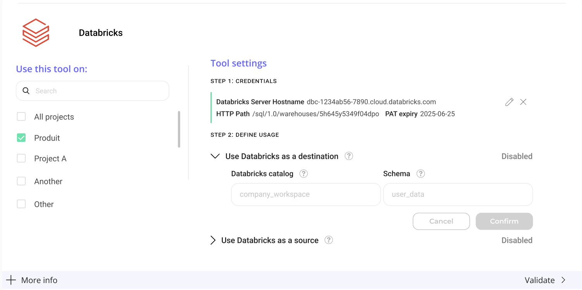The height and width of the screenshot is (290, 582).
Task: Check the All projects checkbox
Action: [21, 117]
